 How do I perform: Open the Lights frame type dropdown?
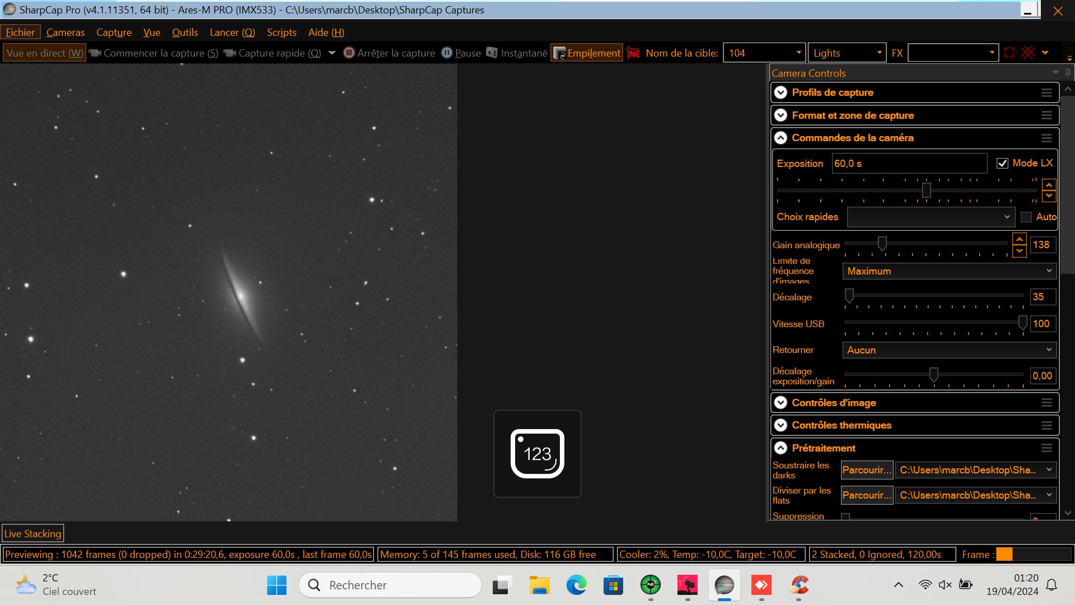[847, 53]
